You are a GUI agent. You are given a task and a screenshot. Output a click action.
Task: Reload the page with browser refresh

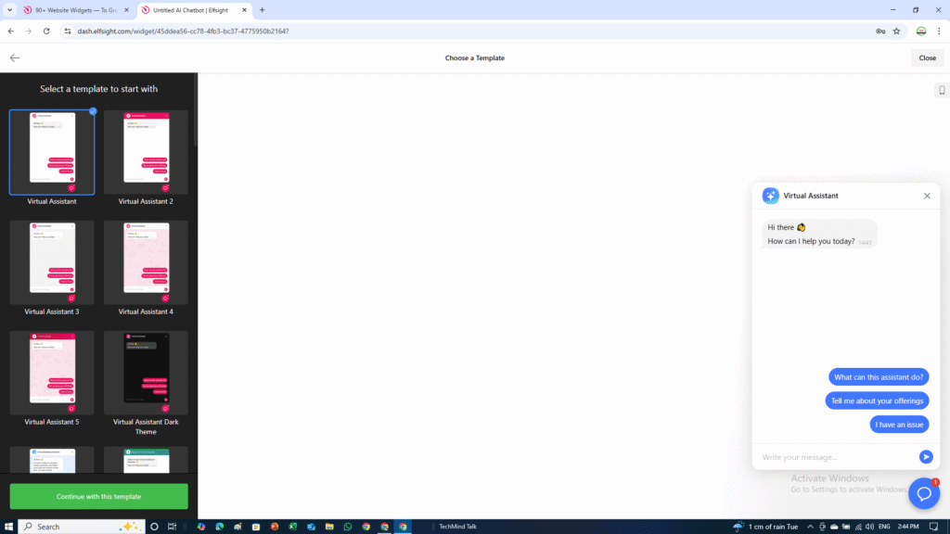pos(46,31)
